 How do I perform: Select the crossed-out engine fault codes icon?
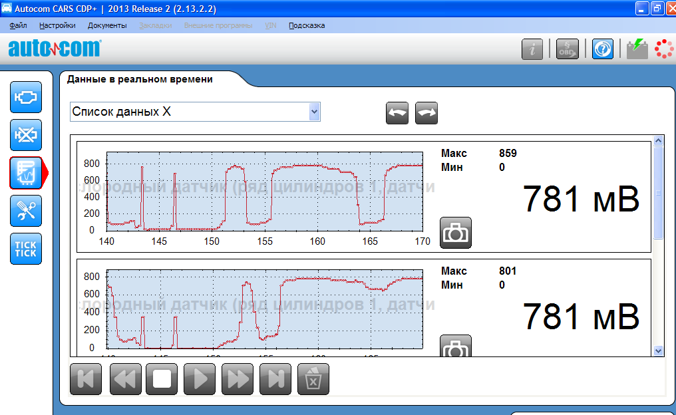coord(26,135)
